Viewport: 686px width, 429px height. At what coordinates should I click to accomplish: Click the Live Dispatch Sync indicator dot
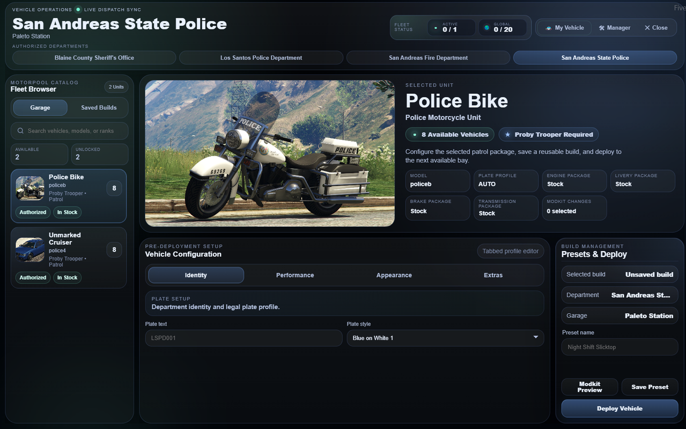coord(78,10)
